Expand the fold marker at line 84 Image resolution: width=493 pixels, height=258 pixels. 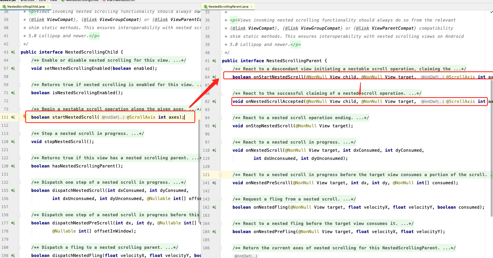point(220,118)
